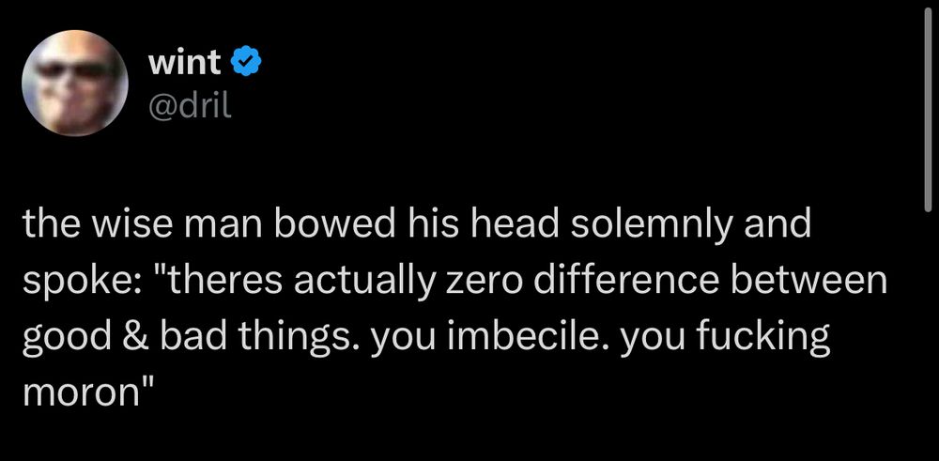Click the display name "wint"
This screenshot has width=939, height=461.
click(x=185, y=64)
